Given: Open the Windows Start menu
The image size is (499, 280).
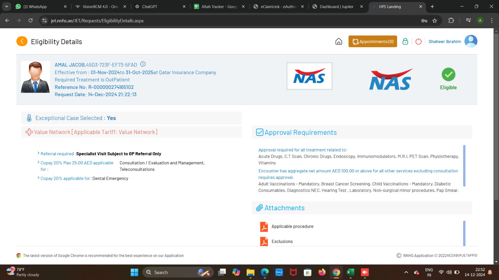Looking at the screenshot, I should [x=134, y=273].
